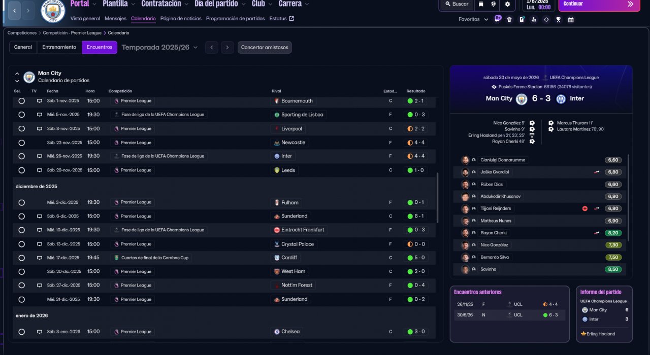This screenshot has height=355, width=650.
Task: Click the player ratings list scrollbar
Action: coord(628,198)
